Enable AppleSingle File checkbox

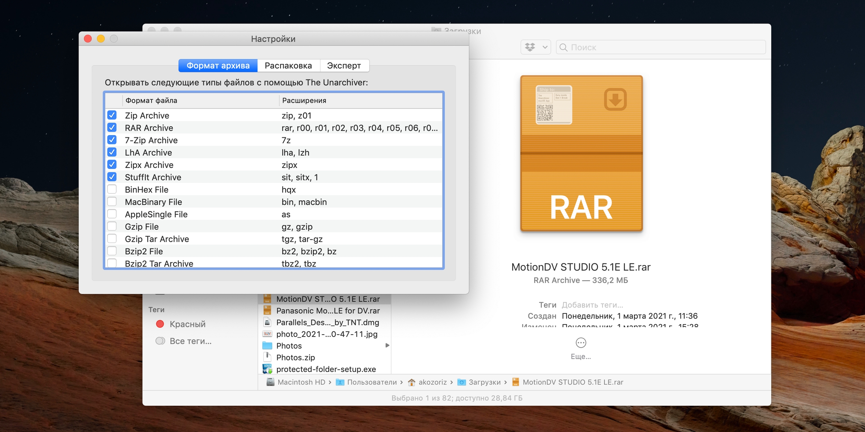112,214
